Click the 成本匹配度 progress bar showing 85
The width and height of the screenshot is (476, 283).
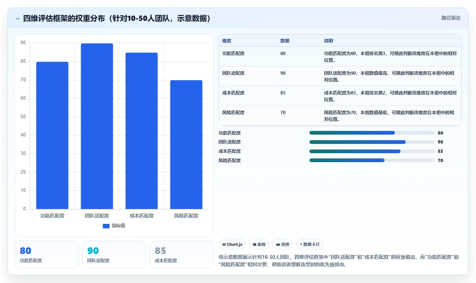click(372, 151)
